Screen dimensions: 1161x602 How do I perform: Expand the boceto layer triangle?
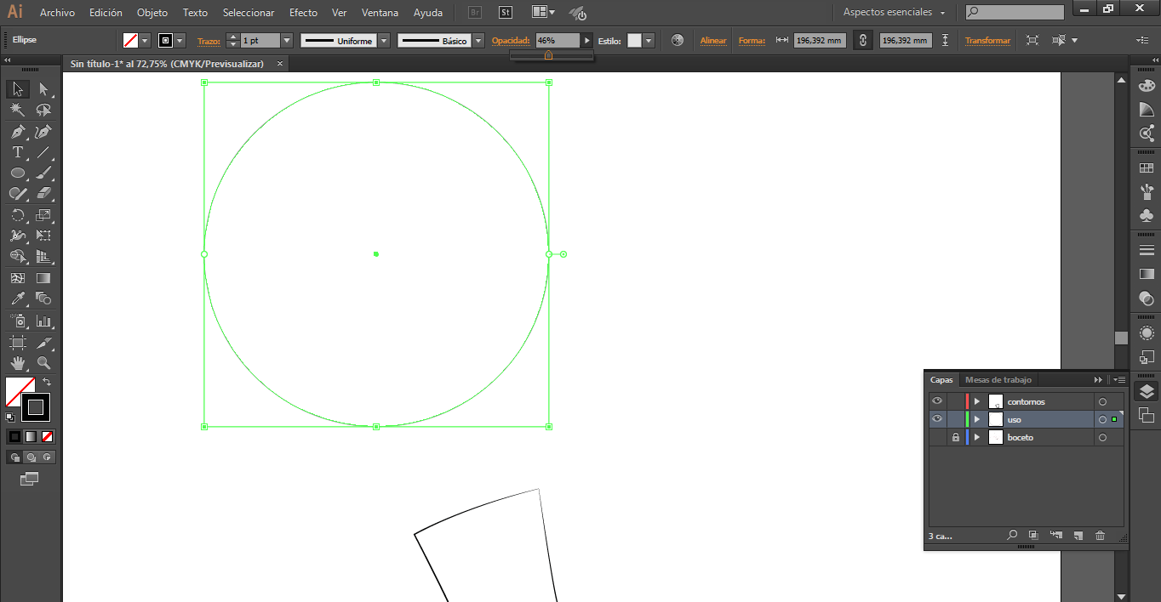(x=977, y=437)
